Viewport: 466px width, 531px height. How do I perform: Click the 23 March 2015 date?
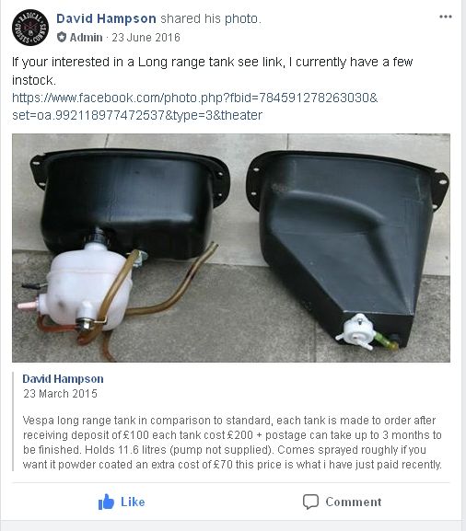tap(61, 394)
